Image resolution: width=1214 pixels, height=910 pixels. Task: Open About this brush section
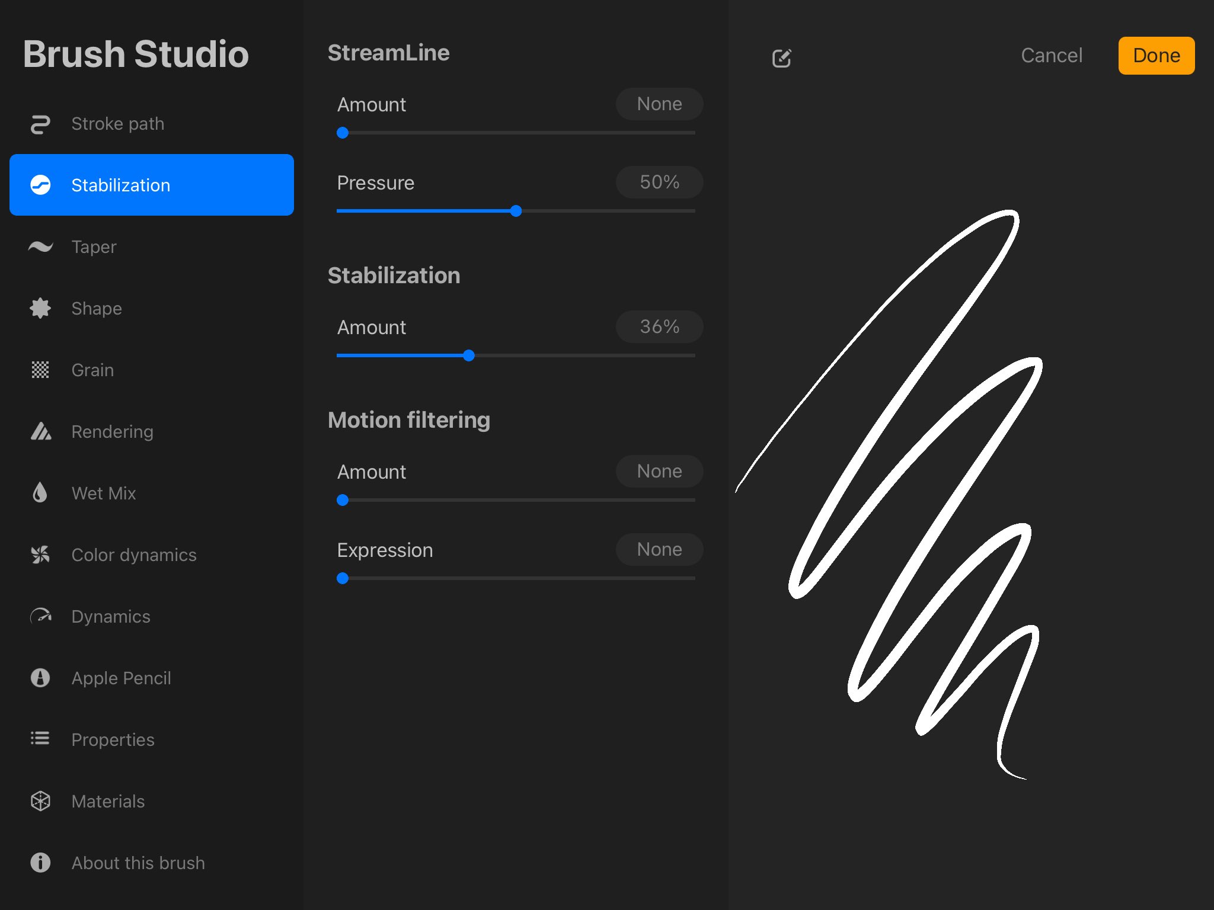point(138,863)
